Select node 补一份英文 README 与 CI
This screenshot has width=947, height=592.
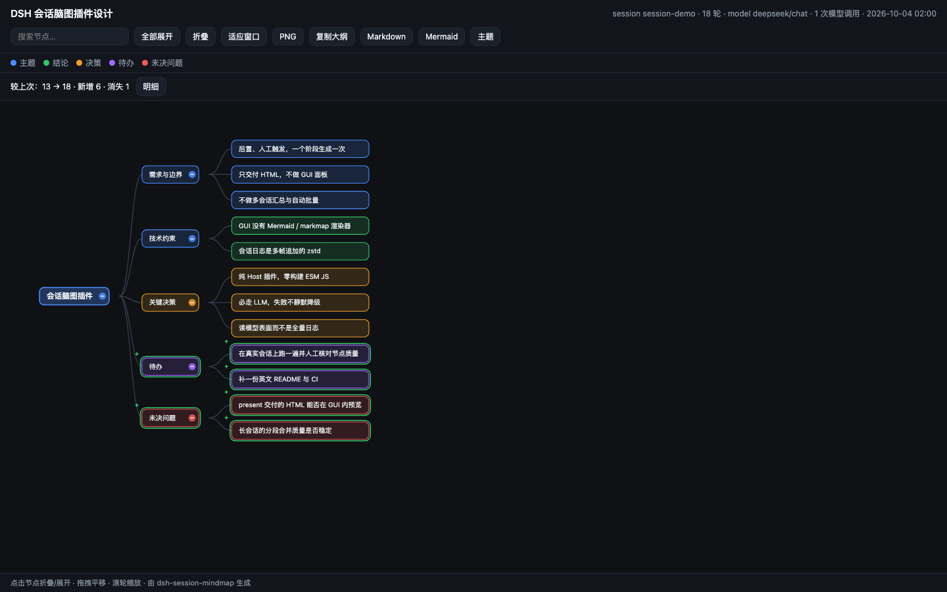(300, 380)
